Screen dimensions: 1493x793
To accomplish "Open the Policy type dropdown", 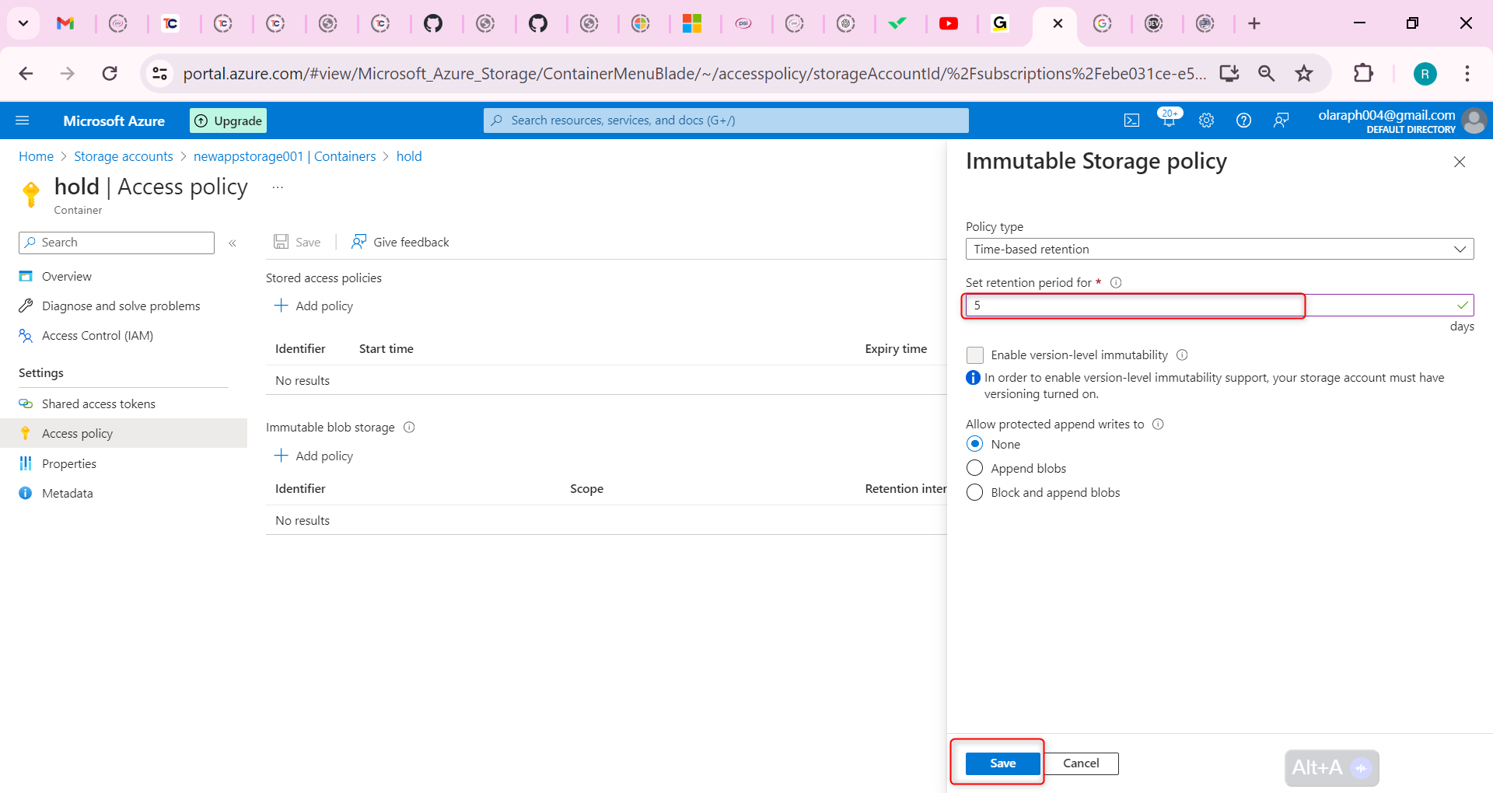I will pos(1219,249).
